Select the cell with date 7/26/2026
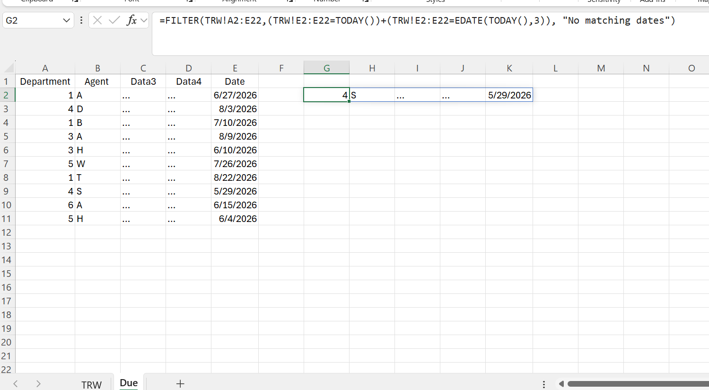709x390 pixels. [x=235, y=164]
